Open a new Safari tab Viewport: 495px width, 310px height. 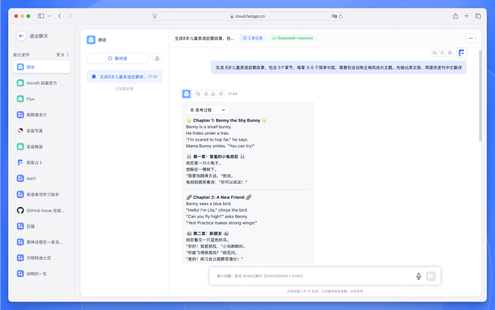(x=467, y=16)
